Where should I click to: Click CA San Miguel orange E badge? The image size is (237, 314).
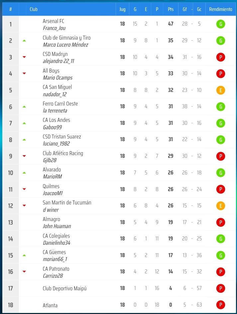[220, 90]
